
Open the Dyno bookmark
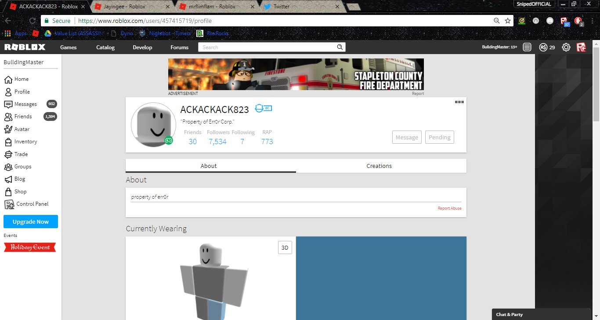[122, 33]
